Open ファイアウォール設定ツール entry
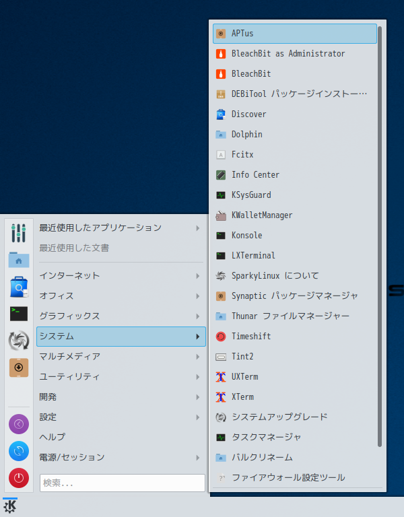This screenshot has width=404, height=517. 295,478
